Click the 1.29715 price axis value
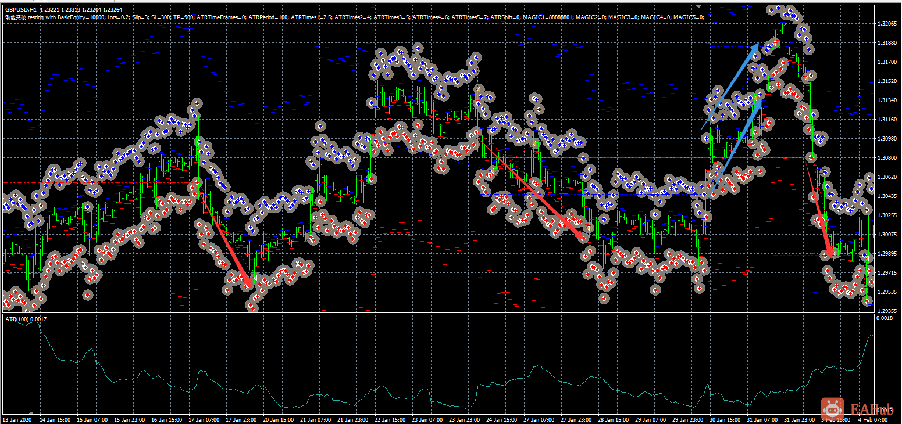Image resolution: width=902 pixels, height=424 pixels. pos(887,273)
